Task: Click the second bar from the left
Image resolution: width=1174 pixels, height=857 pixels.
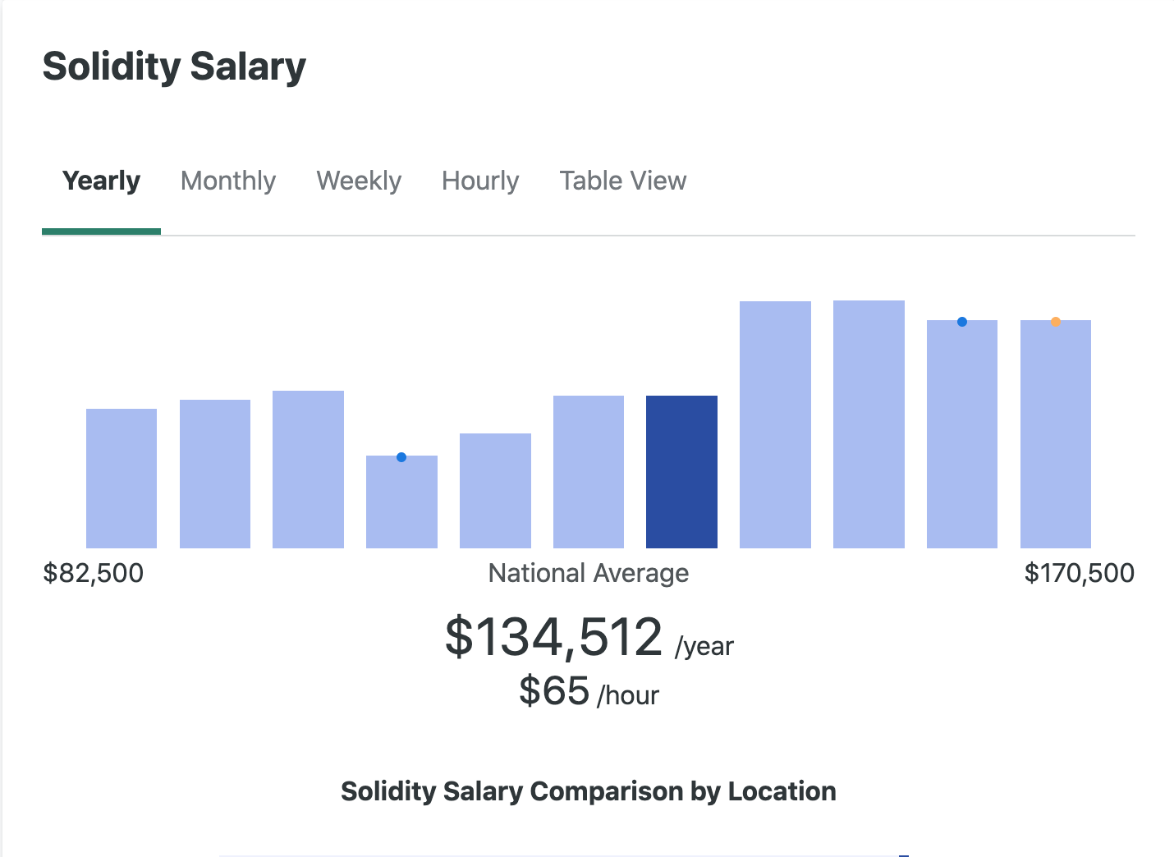Action: 215,474
